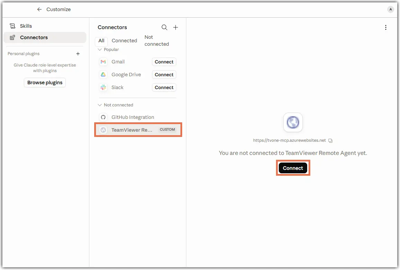The width and height of the screenshot is (400, 270).
Task: Click the large TeamViewer globe logo
Action: [x=293, y=122]
